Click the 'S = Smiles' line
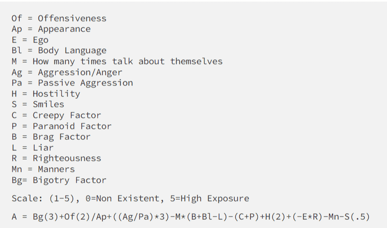Screen dimensions: 387x228 click(38, 104)
